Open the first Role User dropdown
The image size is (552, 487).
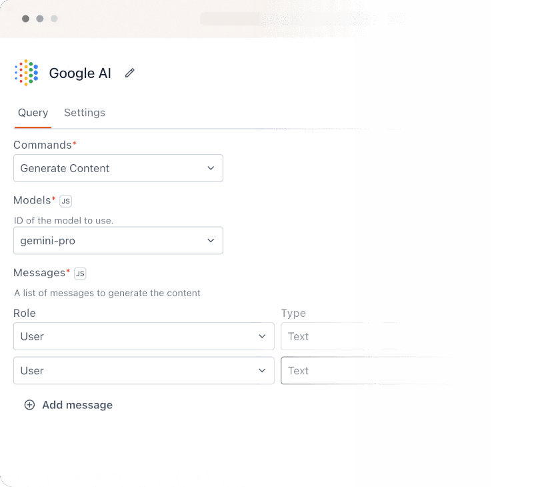[x=144, y=336]
